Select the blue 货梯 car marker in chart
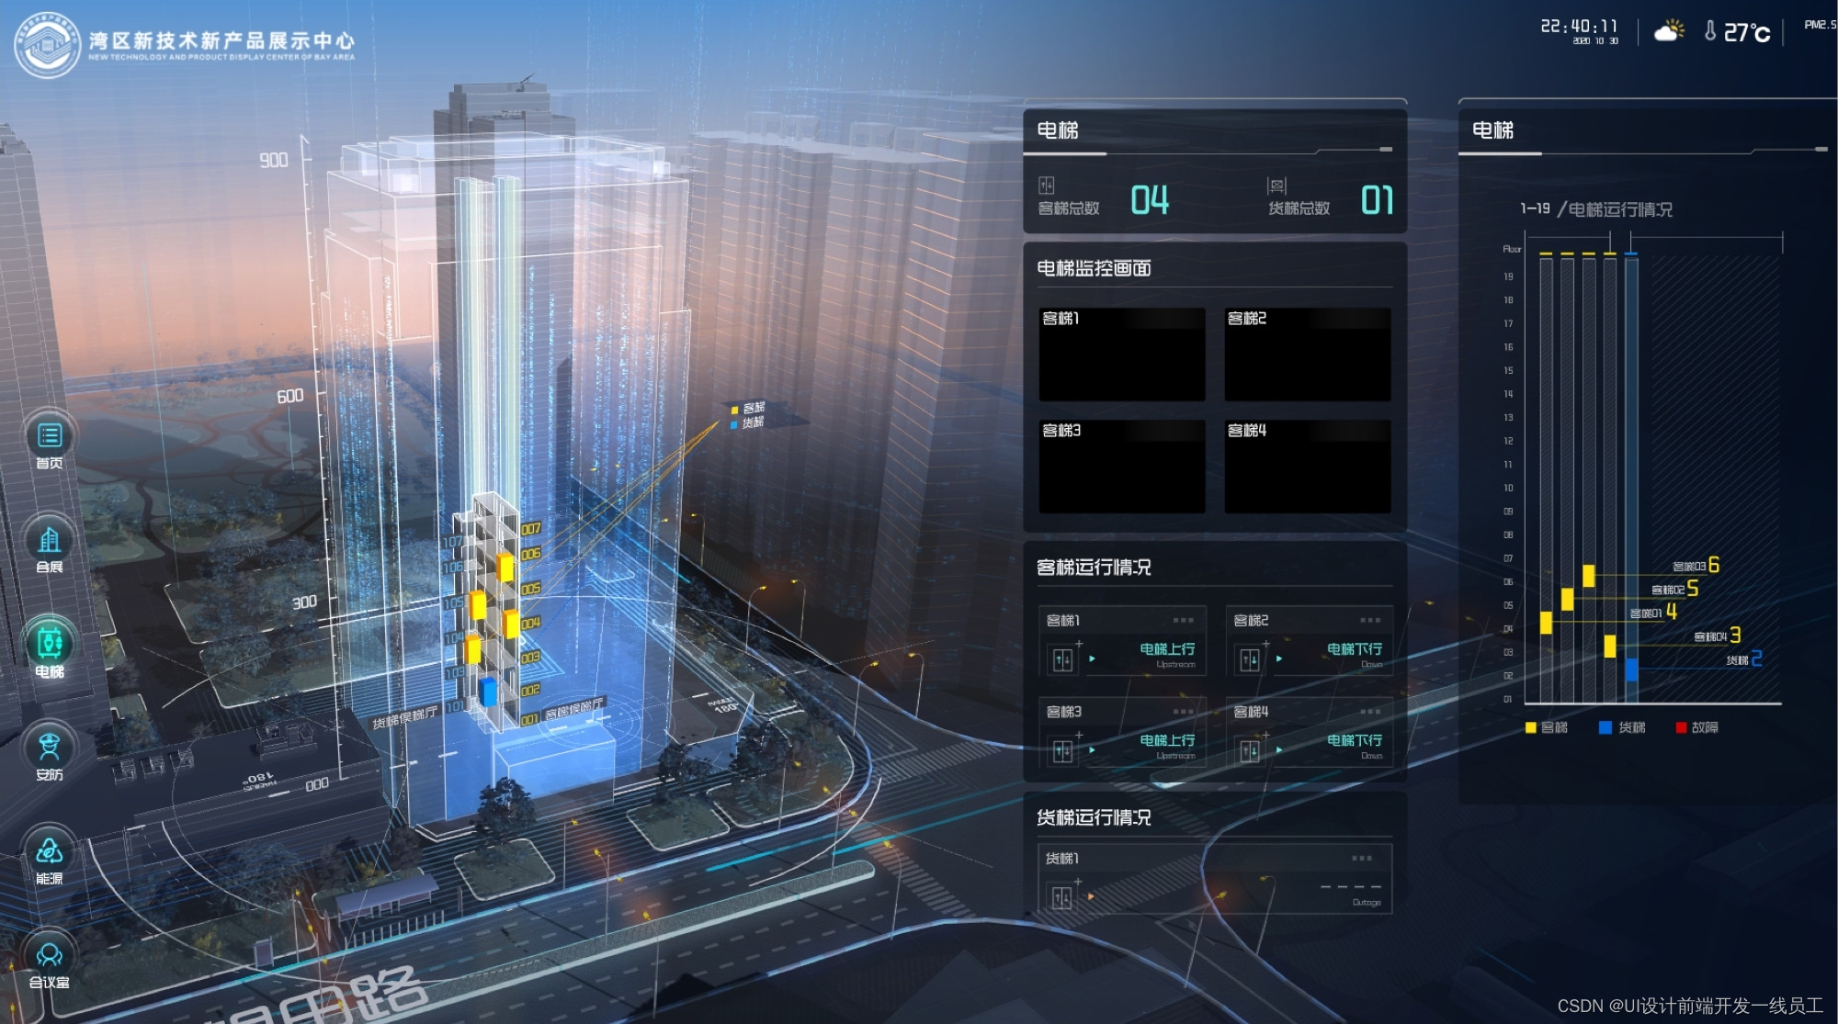 (x=1631, y=670)
